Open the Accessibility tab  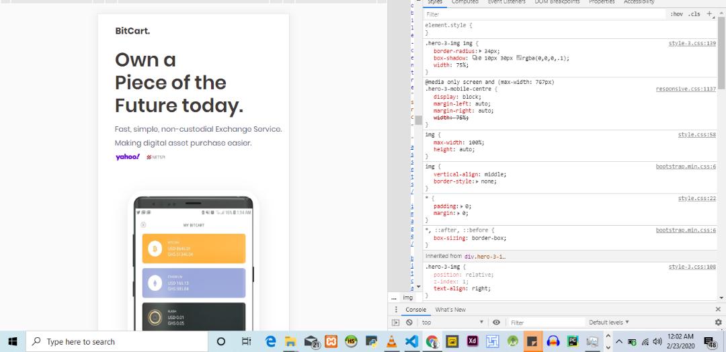pos(639,2)
